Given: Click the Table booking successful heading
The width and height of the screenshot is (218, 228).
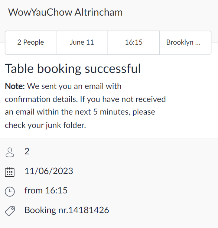Looking at the screenshot, I should tap(73, 69).
